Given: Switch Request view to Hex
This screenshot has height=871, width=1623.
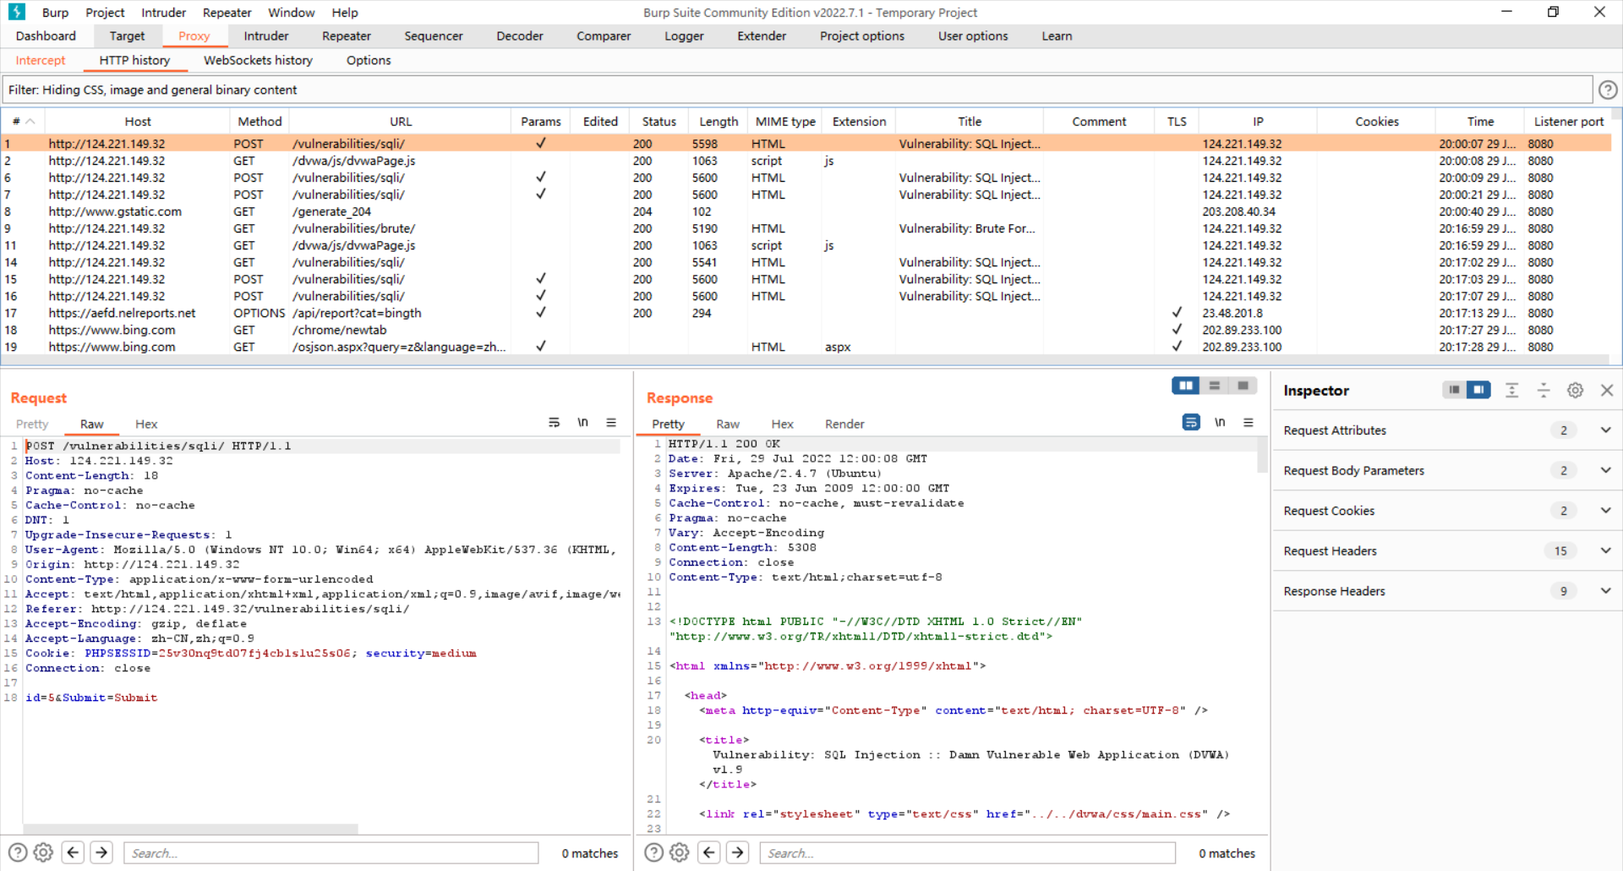Looking at the screenshot, I should [146, 425].
